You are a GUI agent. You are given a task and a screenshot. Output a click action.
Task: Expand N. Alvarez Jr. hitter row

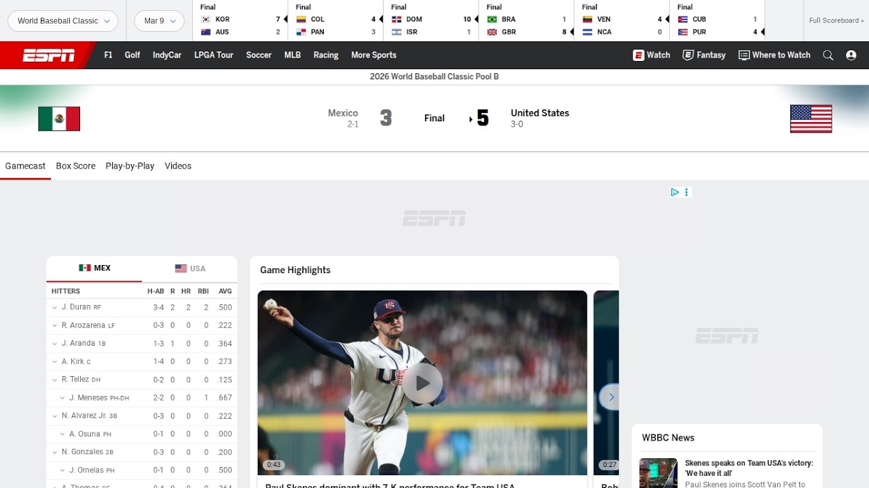(x=55, y=416)
